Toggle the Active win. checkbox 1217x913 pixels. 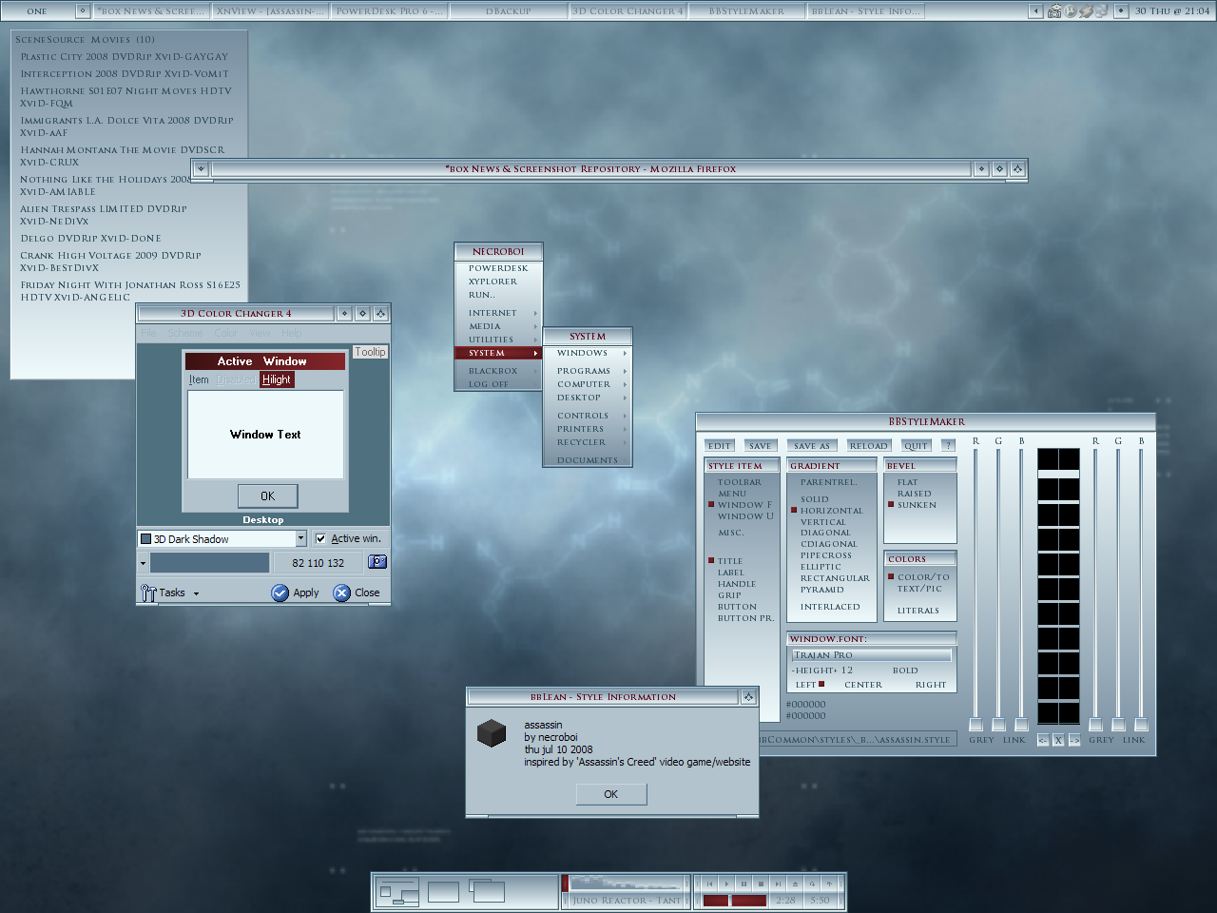[x=320, y=538]
